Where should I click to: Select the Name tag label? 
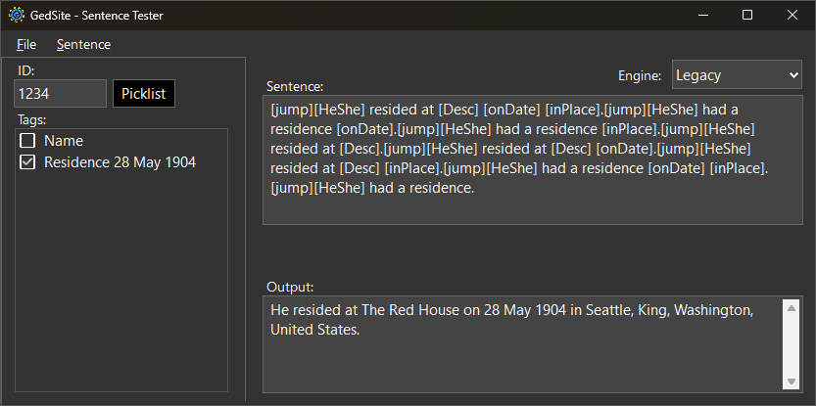point(64,141)
